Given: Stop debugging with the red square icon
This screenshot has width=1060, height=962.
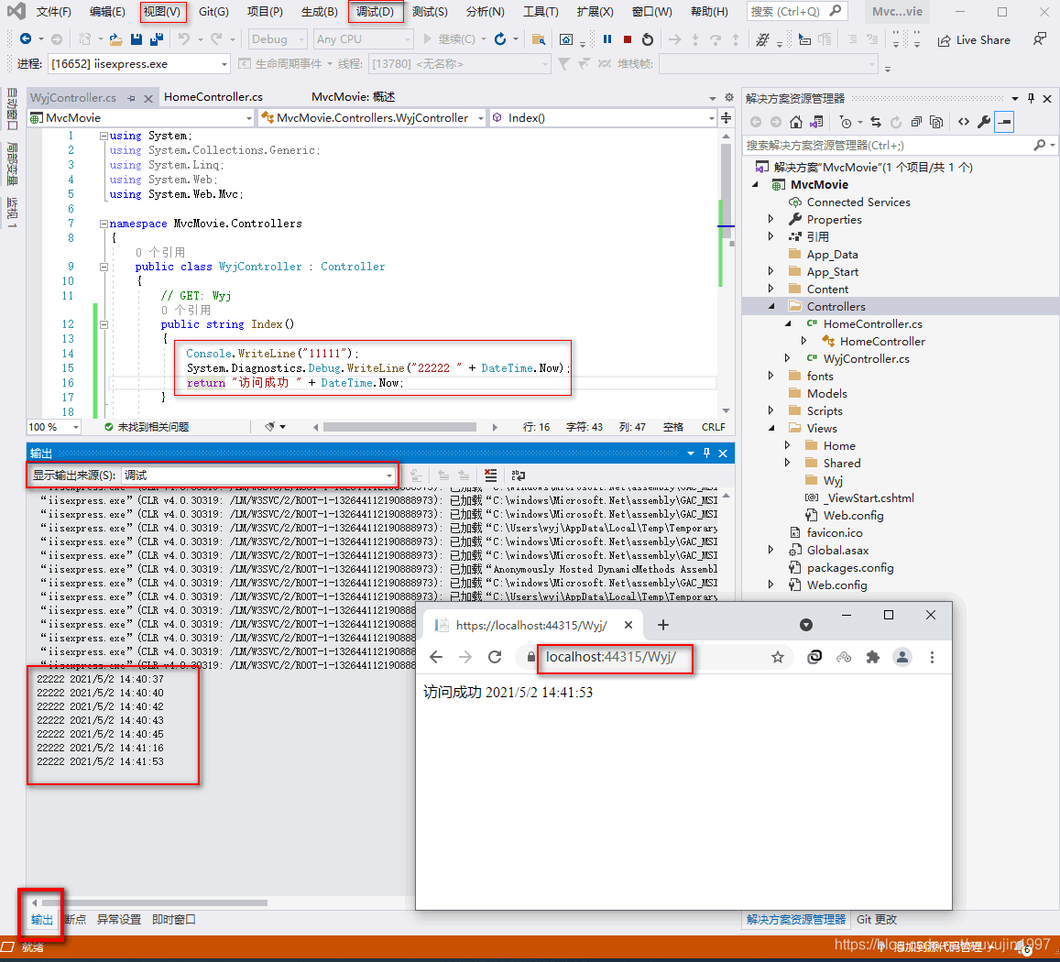Looking at the screenshot, I should click(x=628, y=38).
